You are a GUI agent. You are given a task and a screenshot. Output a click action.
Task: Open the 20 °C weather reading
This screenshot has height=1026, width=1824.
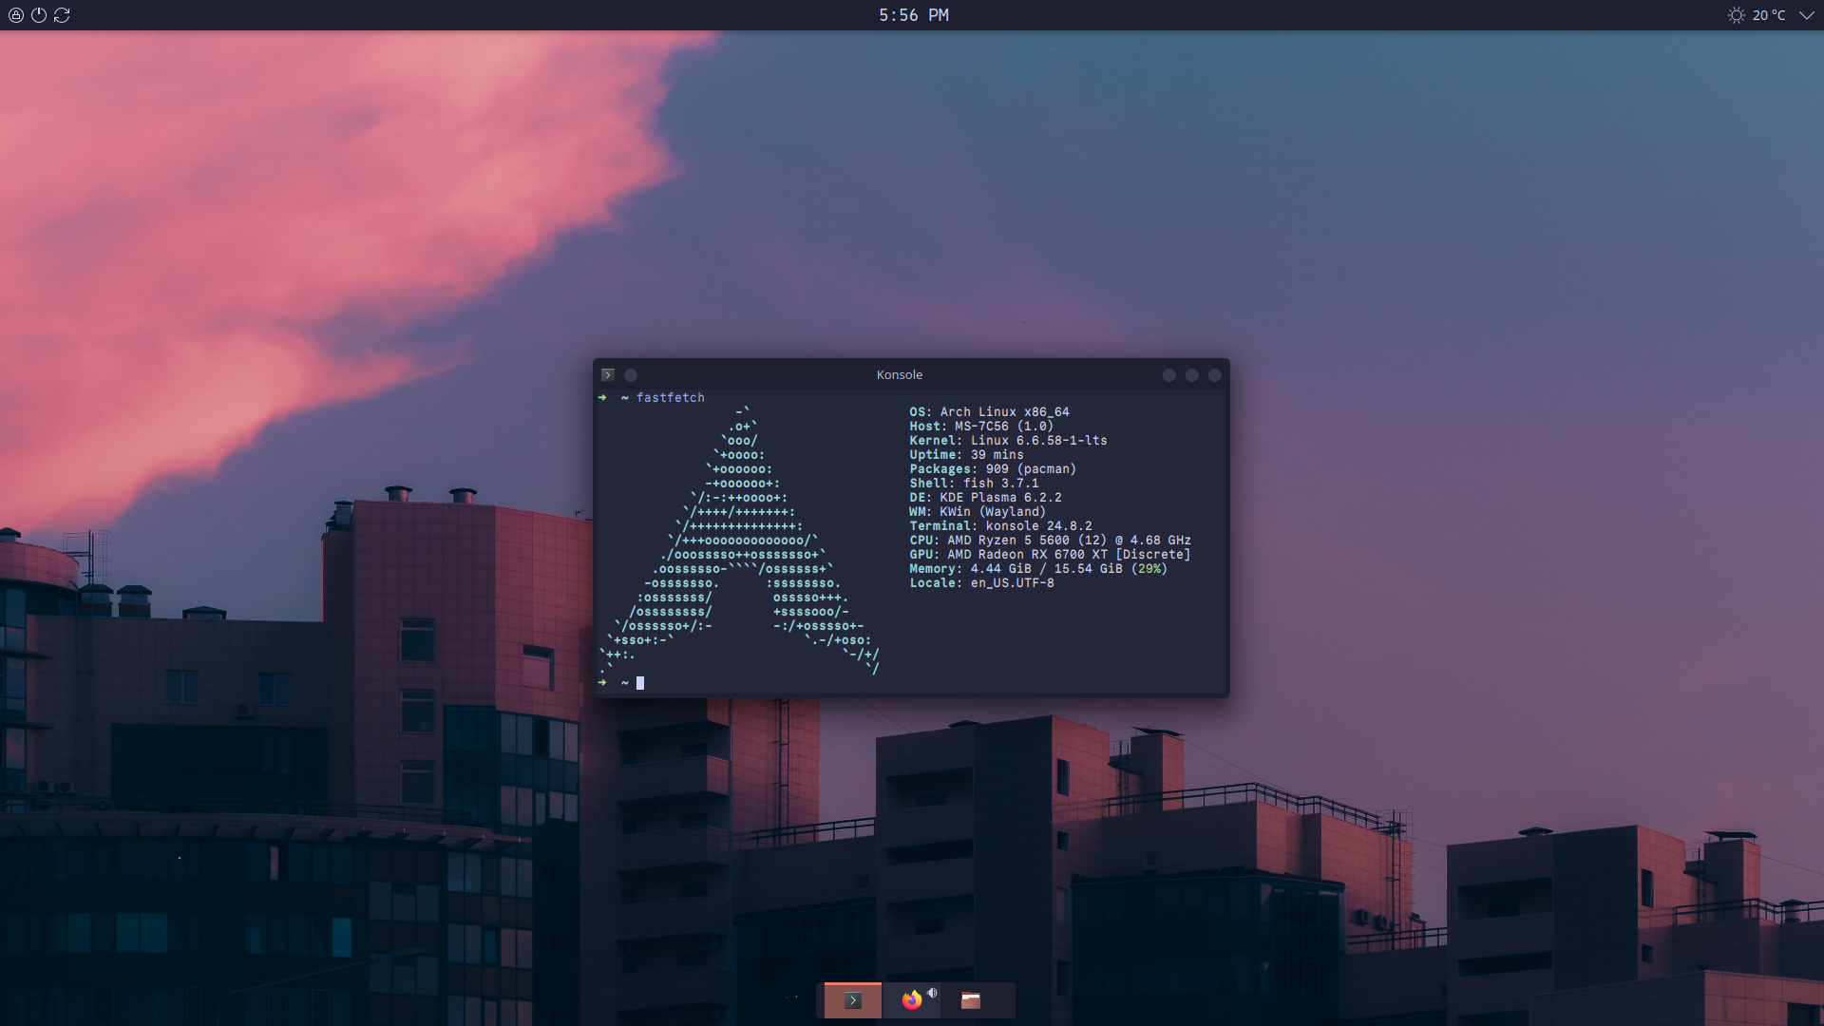click(1769, 15)
